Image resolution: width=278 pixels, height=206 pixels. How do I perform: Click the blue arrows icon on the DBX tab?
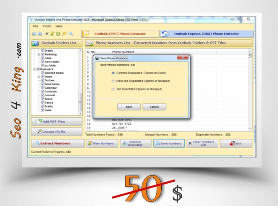165,34
